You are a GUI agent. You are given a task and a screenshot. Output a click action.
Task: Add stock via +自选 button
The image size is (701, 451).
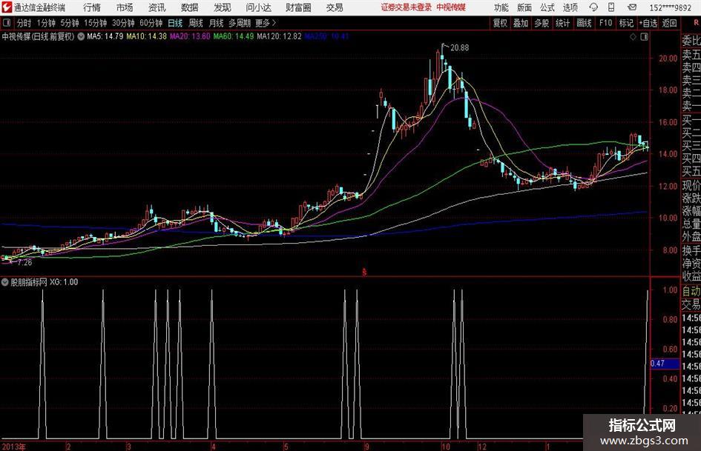click(648, 23)
